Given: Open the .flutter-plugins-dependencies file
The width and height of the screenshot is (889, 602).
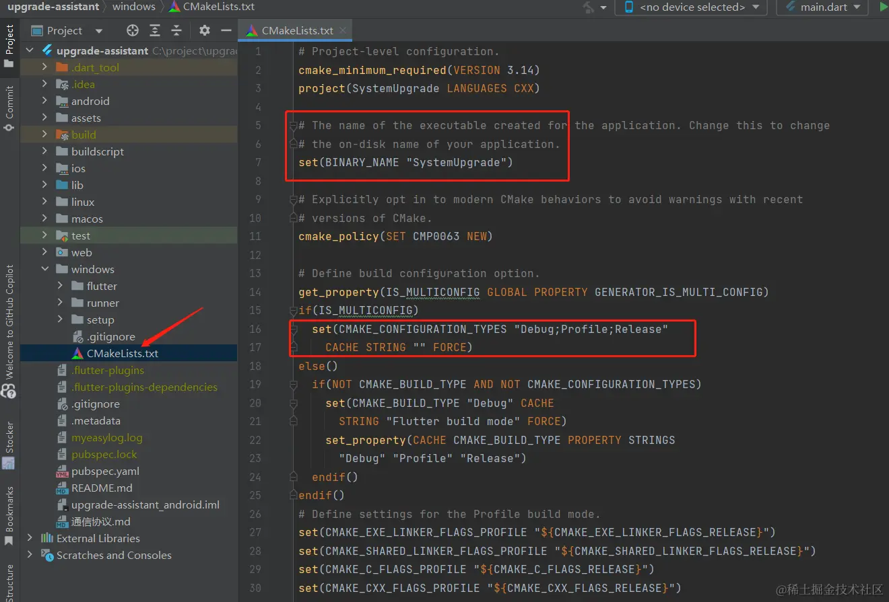Looking at the screenshot, I should click(144, 387).
